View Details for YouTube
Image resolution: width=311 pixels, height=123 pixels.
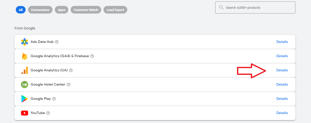tap(282, 113)
